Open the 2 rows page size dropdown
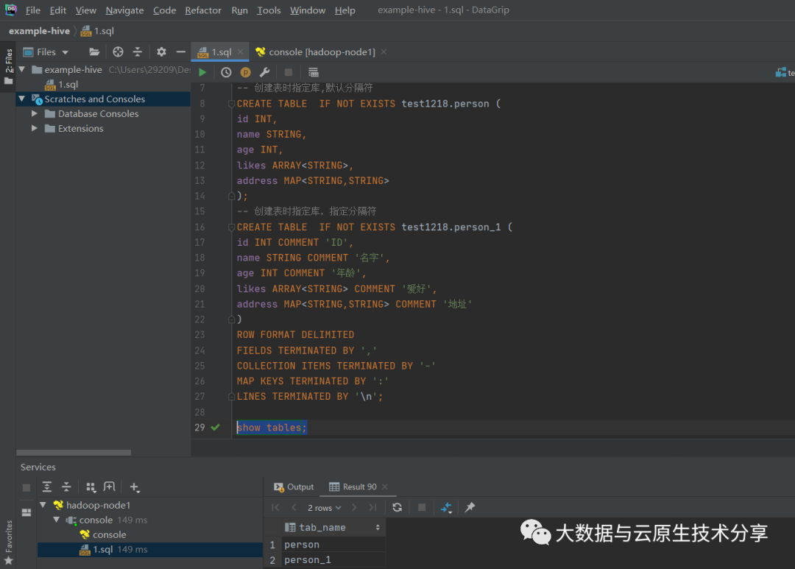This screenshot has width=795, height=569. click(x=325, y=508)
